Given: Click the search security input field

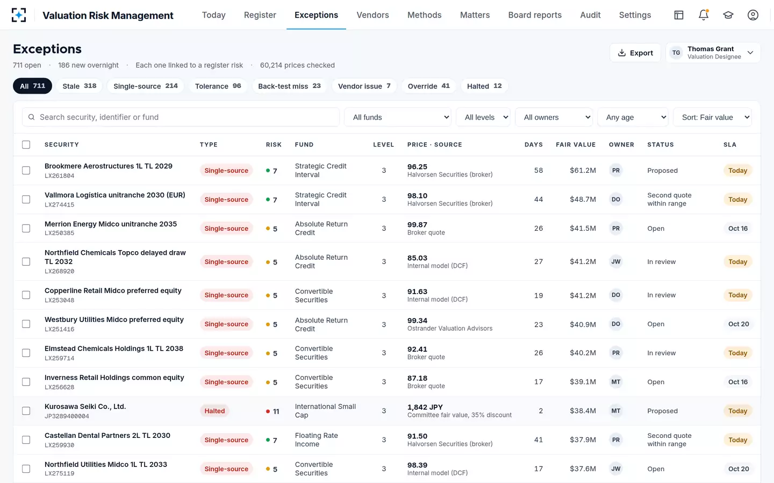Looking at the screenshot, I should coord(181,117).
